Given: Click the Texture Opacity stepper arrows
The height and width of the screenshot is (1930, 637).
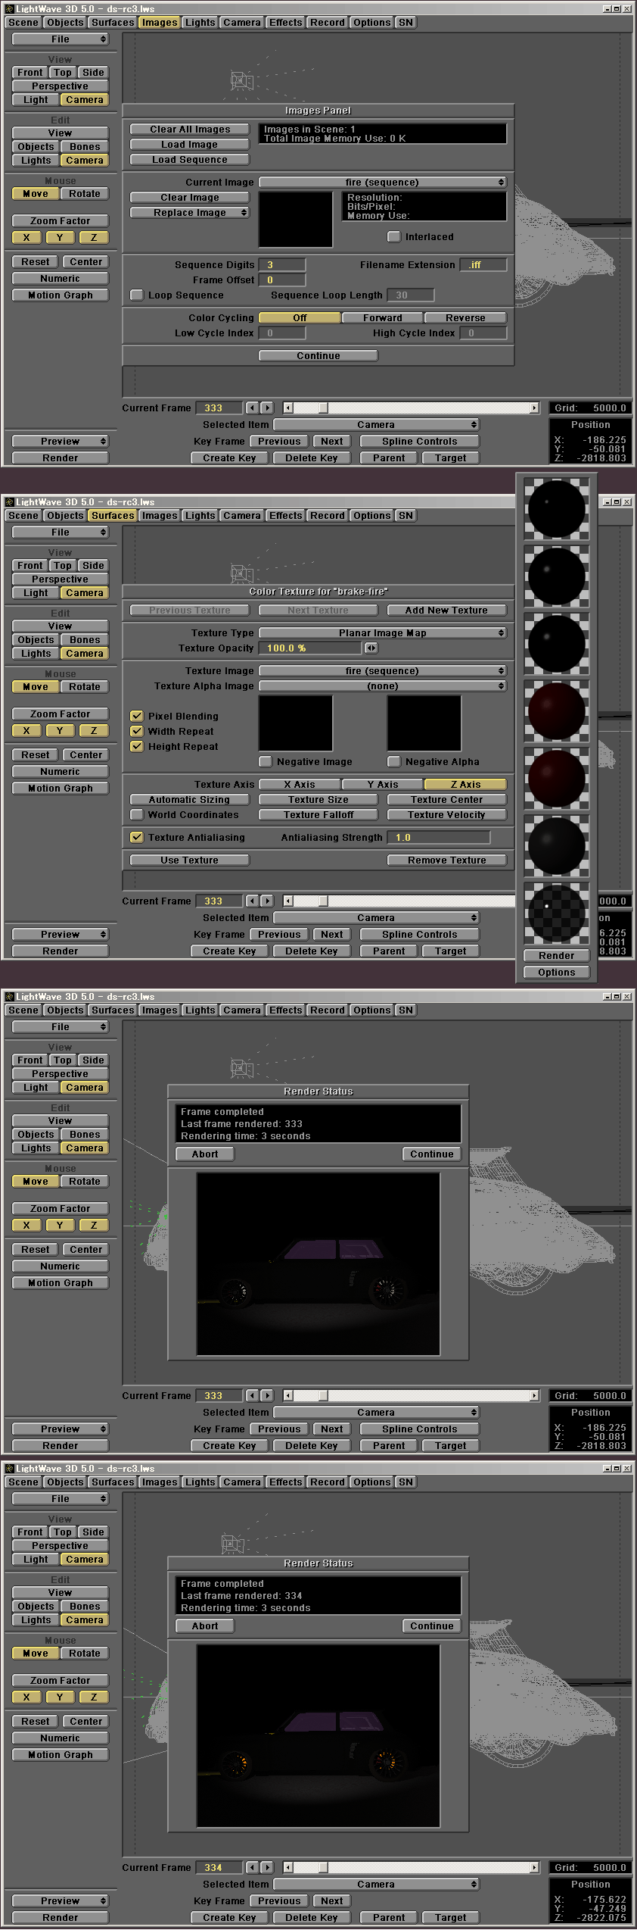Looking at the screenshot, I should tap(371, 648).
